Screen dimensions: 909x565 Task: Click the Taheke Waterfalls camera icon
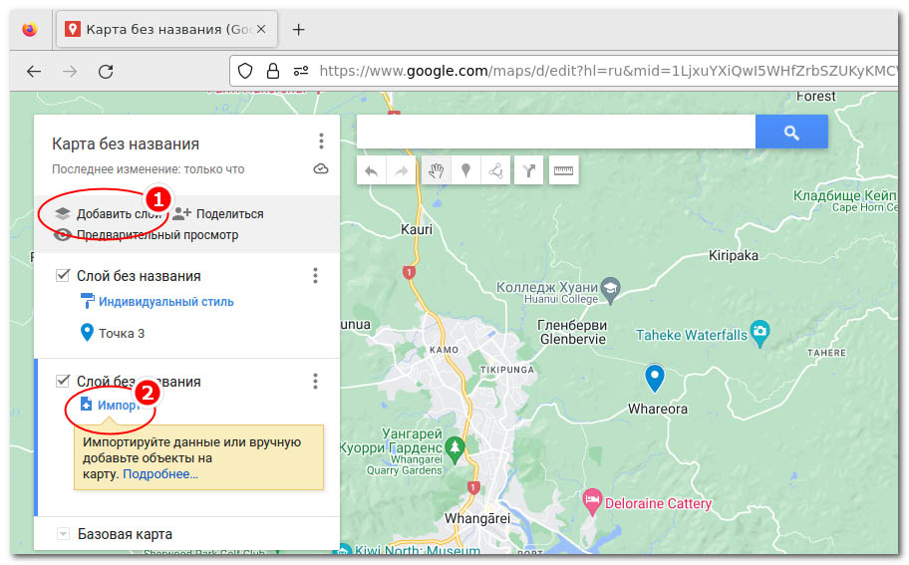tap(759, 333)
